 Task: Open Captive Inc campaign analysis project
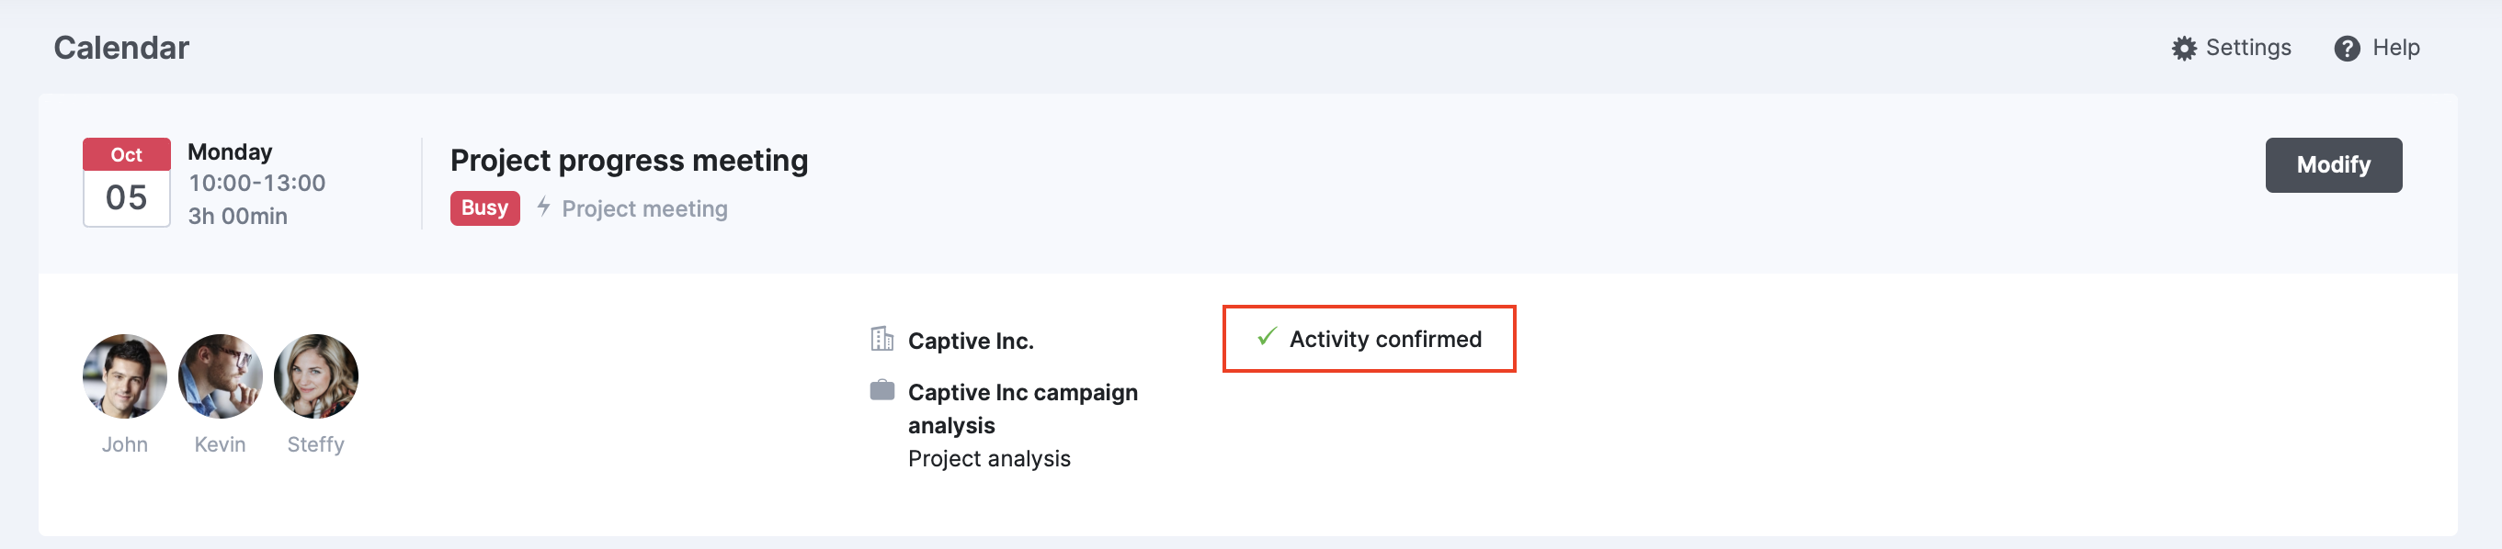tap(1023, 409)
